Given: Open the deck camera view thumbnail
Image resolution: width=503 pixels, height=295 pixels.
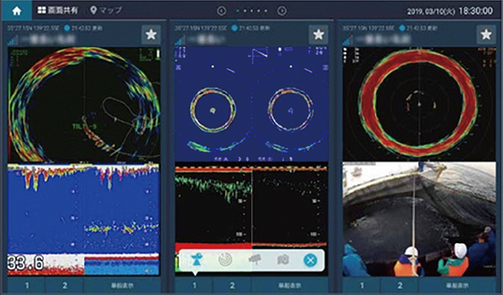Looking at the screenshot, I should pyautogui.click(x=419, y=219).
